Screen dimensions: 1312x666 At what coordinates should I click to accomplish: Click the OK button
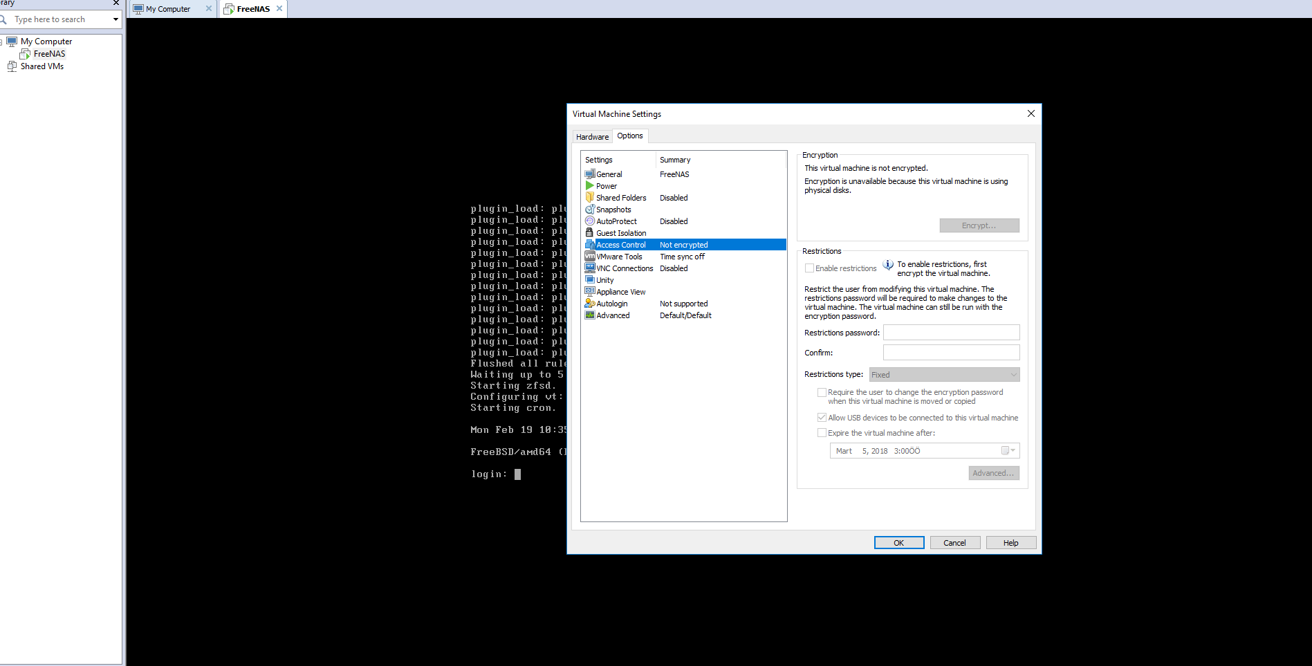(x=899, y=543)
